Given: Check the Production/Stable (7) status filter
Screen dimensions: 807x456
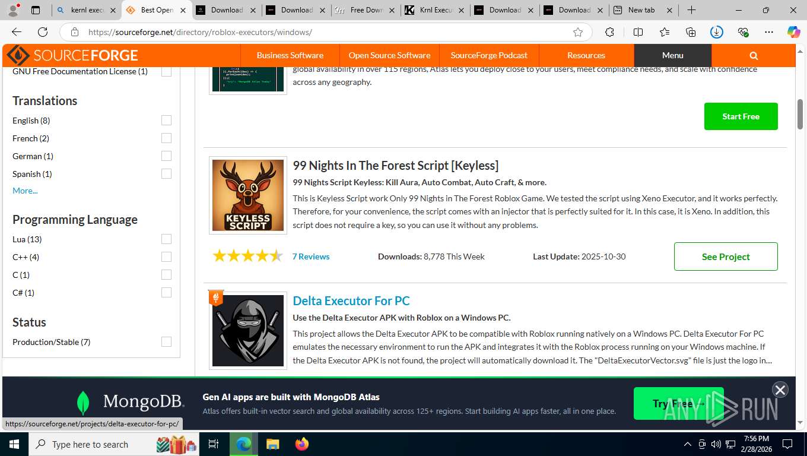Looking at the screenshot, I should (x=166, y=342).
